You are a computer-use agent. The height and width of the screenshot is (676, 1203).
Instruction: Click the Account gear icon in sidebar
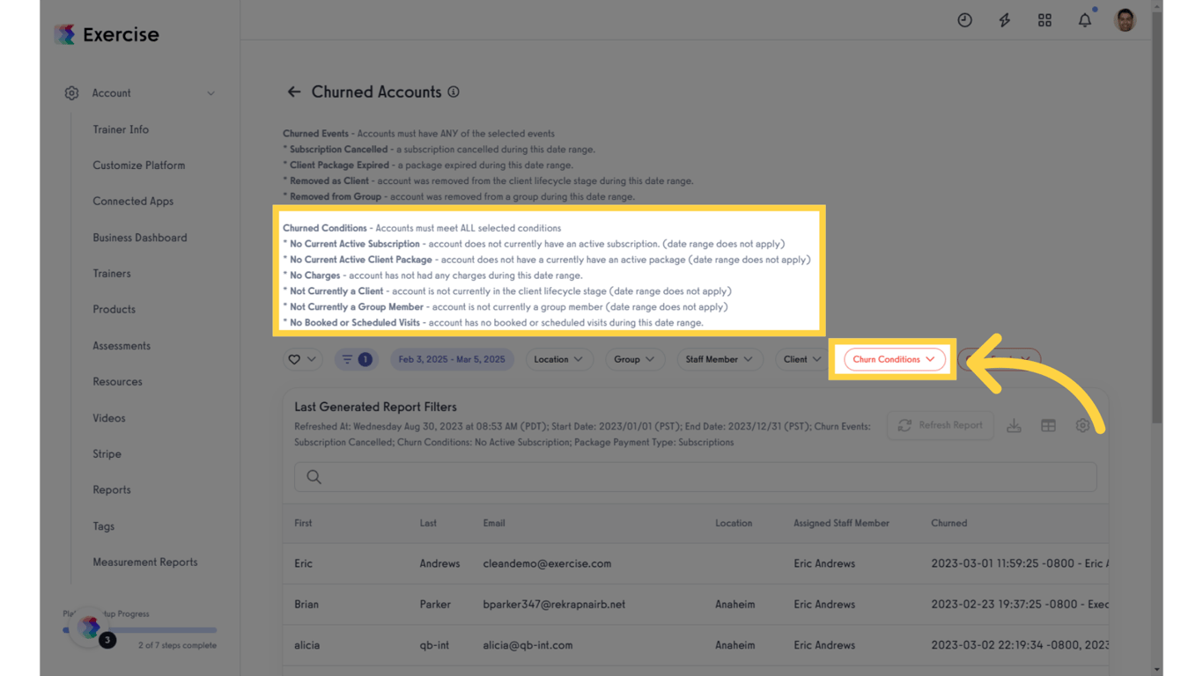(71, 93)
